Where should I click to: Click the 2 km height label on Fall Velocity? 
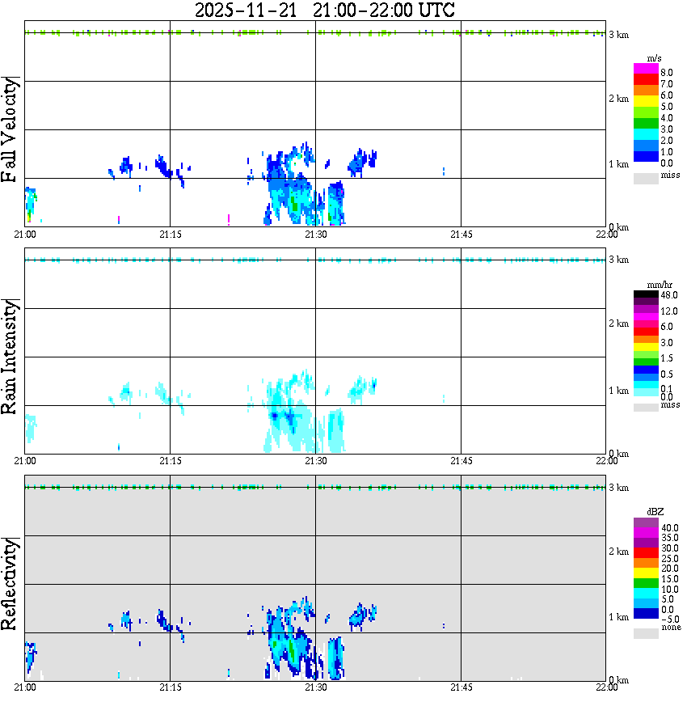coord(618,99)
